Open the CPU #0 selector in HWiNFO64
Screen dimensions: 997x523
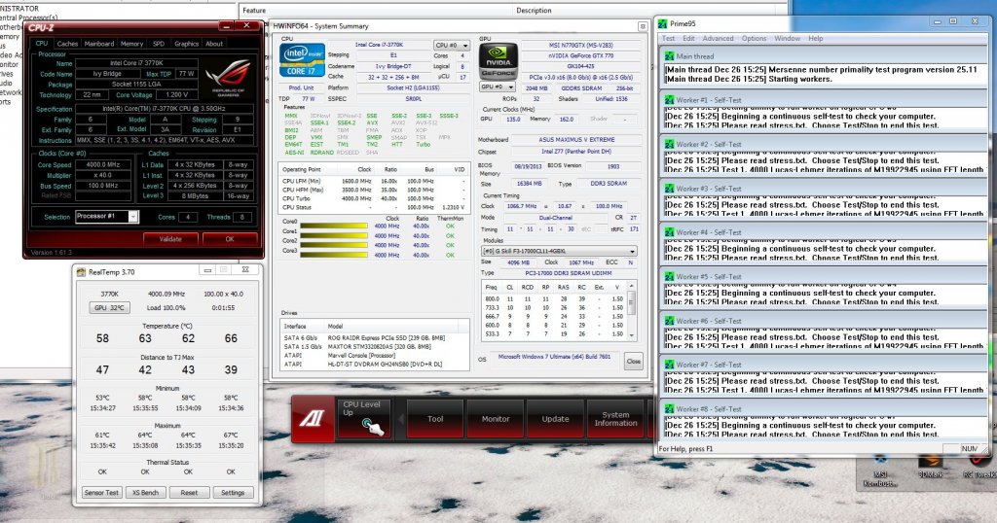point(452,45)
